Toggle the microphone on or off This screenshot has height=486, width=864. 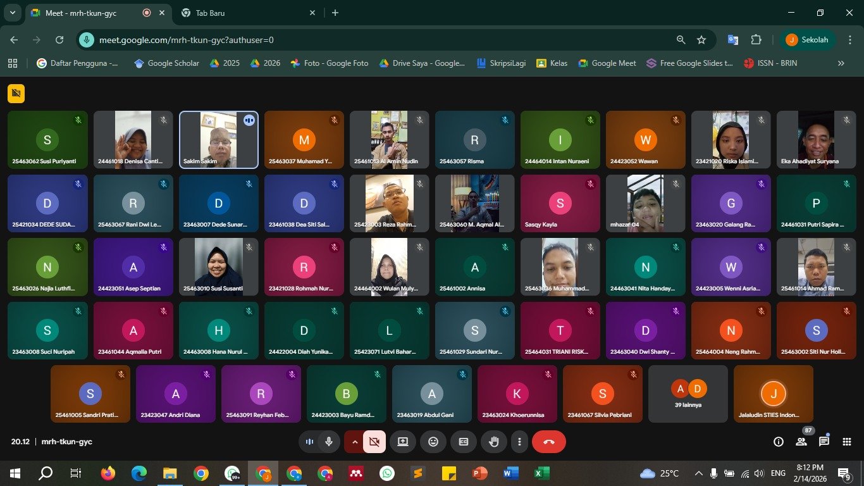tap(329, 442)
